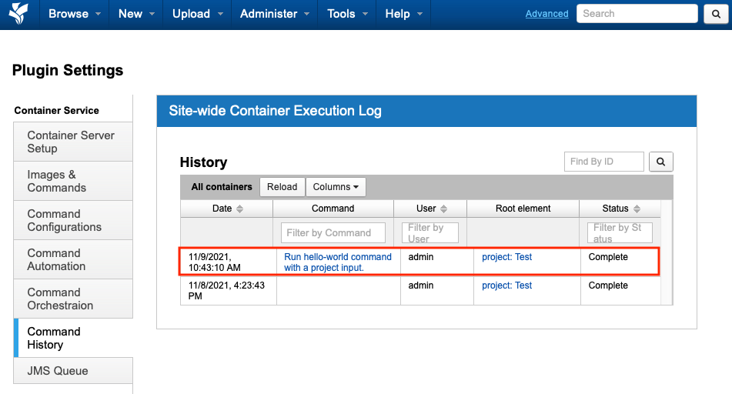The image size is (732, 394).
Task: Sort by Status column arrows
Action: (635, 209)
